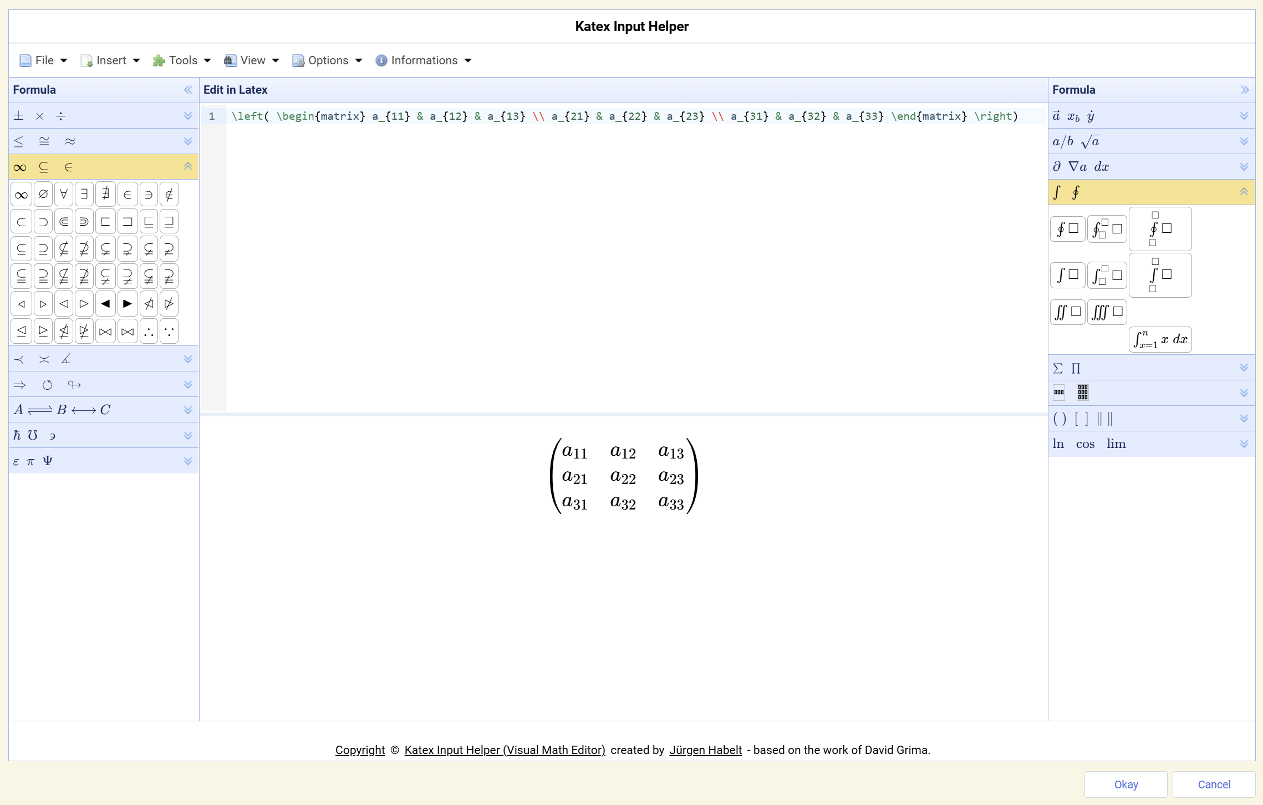1263x805 pixels.
Task: Open the Insert menu
Action: [x=110, y=60]
